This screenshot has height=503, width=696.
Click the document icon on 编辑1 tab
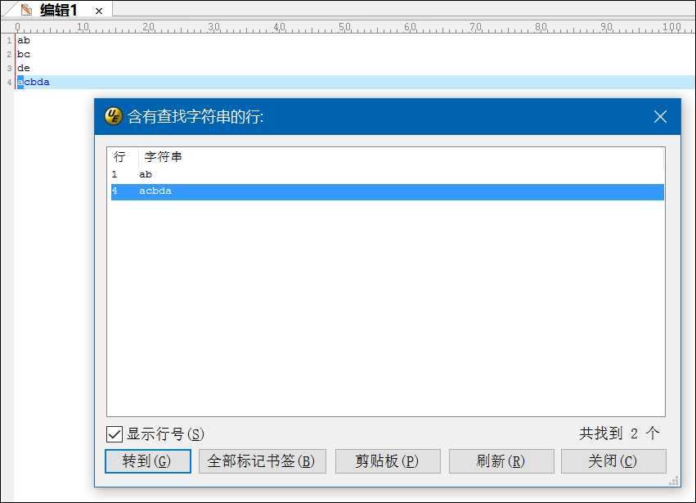[27, 11]
